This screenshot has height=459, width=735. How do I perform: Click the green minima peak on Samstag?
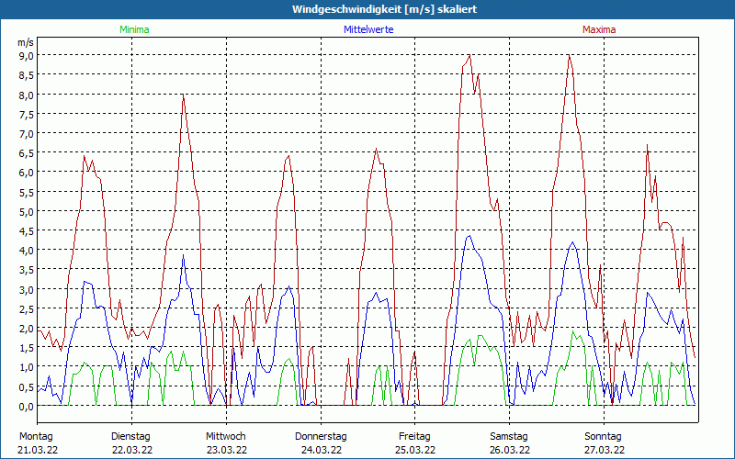[x=572, y=331]
